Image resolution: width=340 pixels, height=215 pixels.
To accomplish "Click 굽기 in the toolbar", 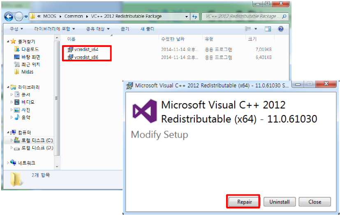I will [x=125, y=29].
